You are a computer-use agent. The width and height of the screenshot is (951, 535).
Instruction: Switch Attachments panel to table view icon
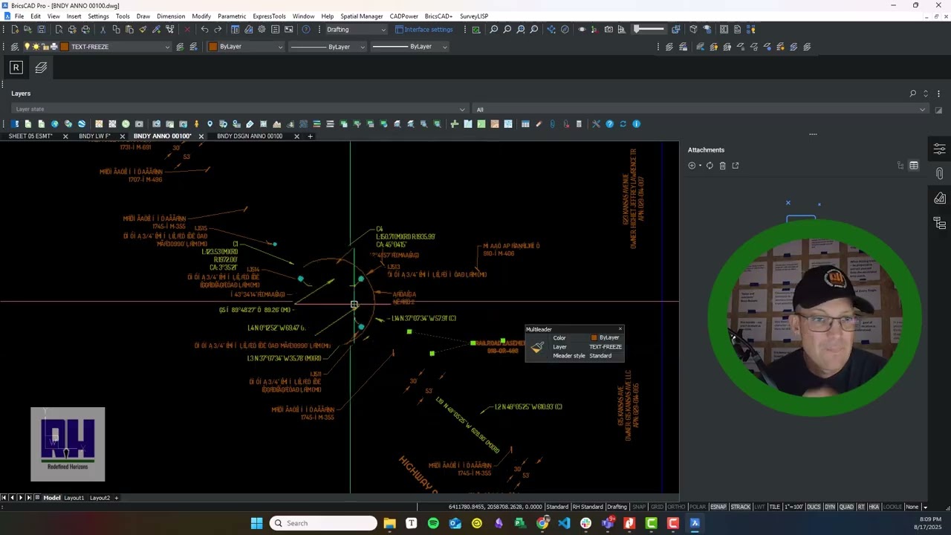(x=914, y=166)
